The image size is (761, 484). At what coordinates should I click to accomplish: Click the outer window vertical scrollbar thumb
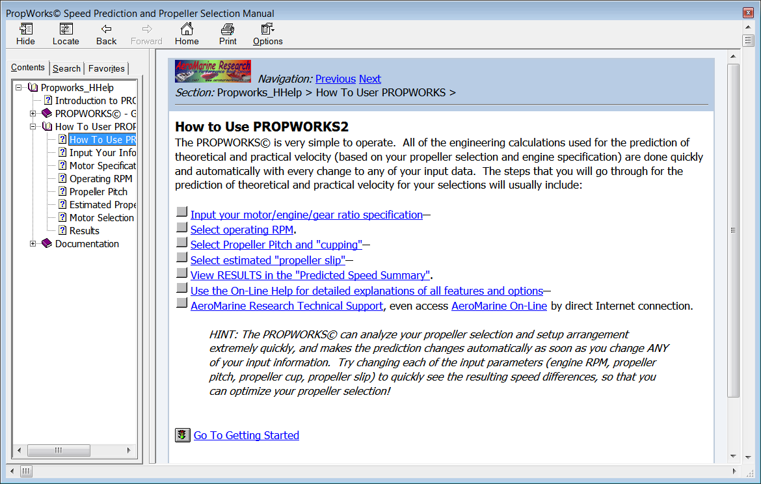(x=748, y=40)
